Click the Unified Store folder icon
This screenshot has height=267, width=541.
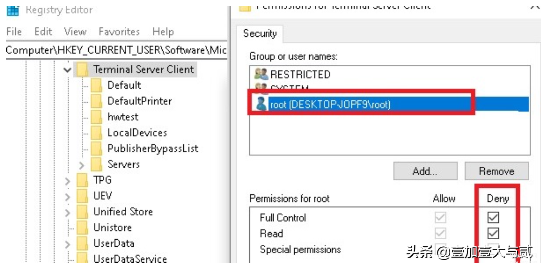pos(82,212)
